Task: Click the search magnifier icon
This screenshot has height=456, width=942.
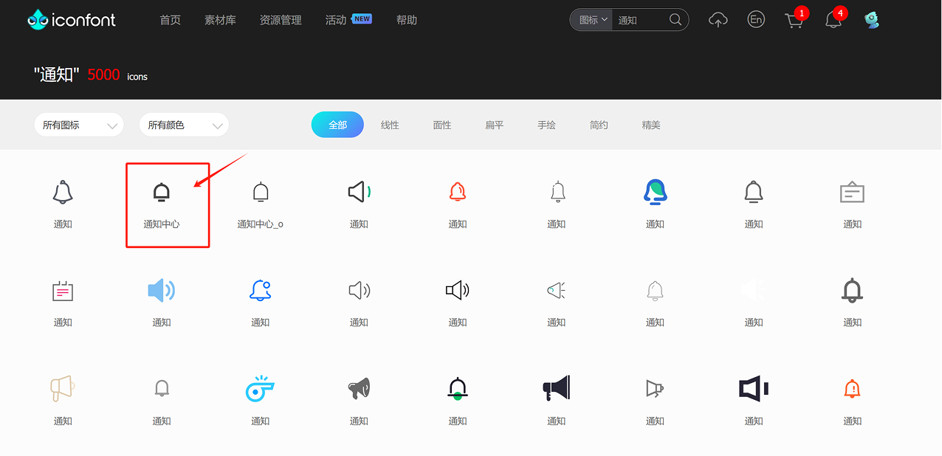Action: point(675,20)
